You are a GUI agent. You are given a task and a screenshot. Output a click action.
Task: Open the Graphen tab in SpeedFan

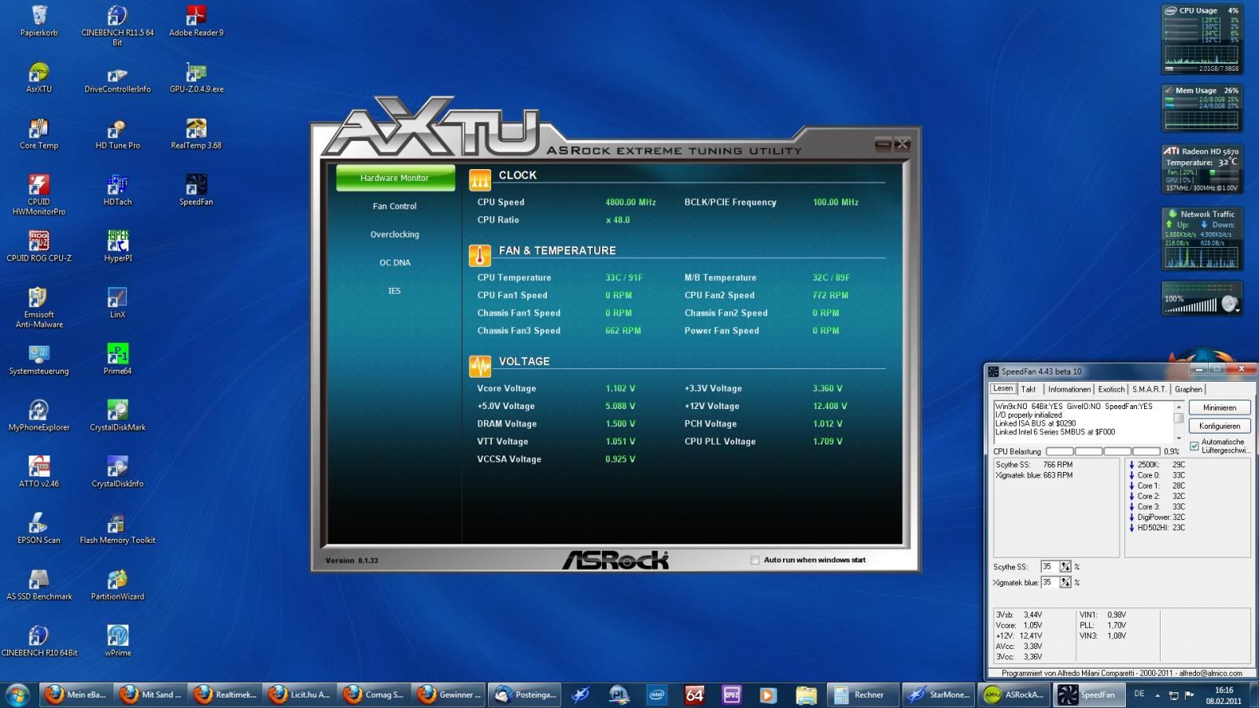pos(1188,389)
